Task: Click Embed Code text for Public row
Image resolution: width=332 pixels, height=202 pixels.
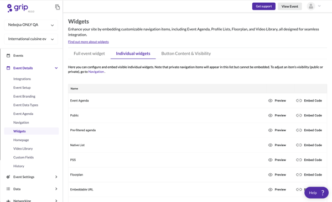Action: (313, 115)
